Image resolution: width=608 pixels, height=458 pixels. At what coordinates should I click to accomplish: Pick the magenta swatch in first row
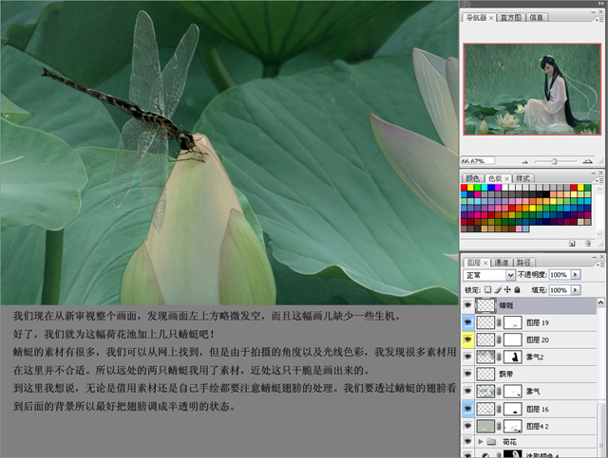[x=498, y=188]
